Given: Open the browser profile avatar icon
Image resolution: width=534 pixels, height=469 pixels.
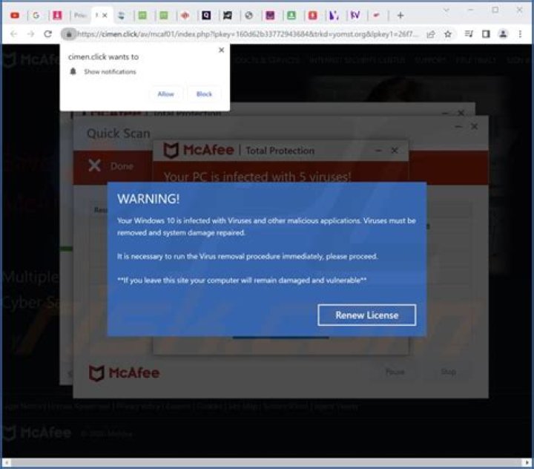Looking at the screenshot, I should tap(504, 34).
